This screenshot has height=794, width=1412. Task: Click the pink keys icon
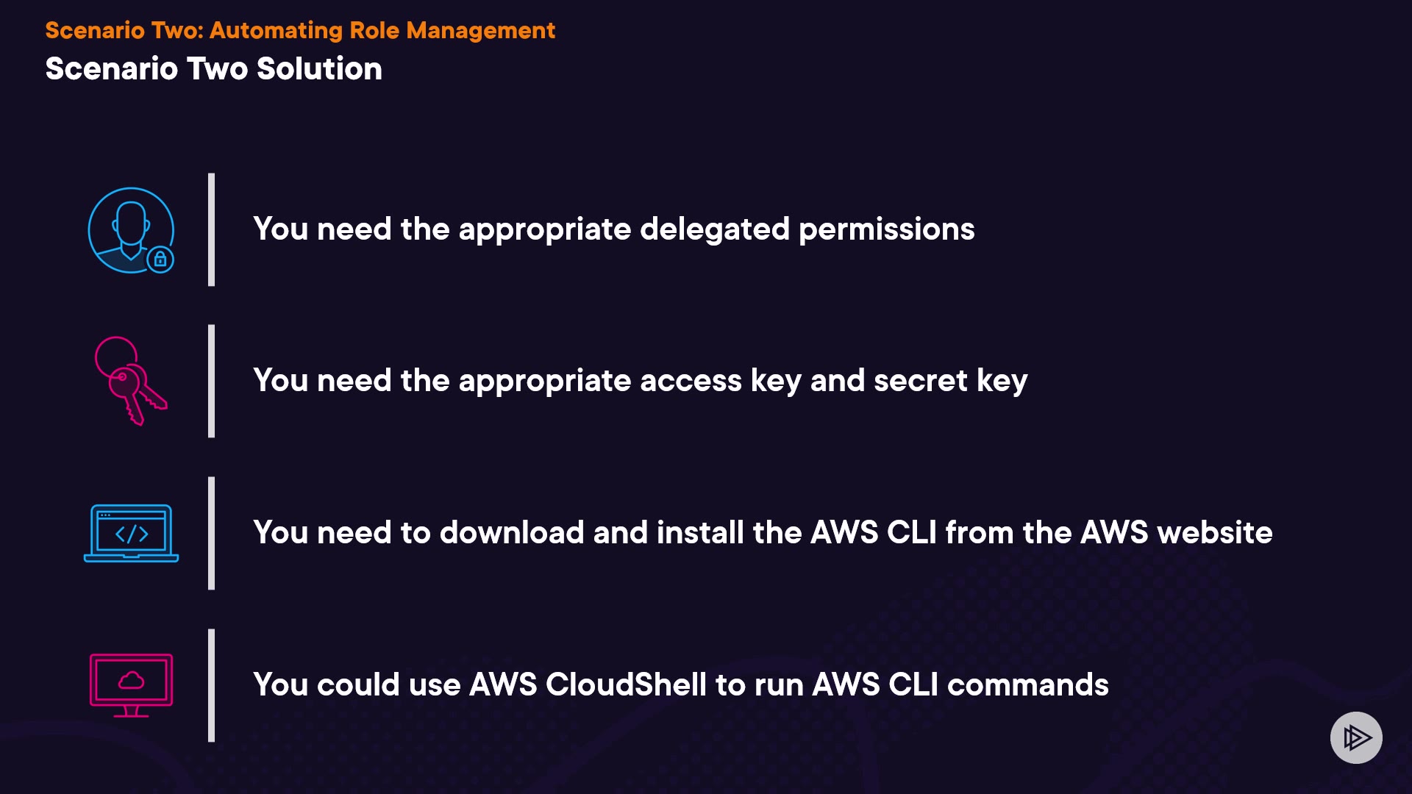(x=130, y=381)
